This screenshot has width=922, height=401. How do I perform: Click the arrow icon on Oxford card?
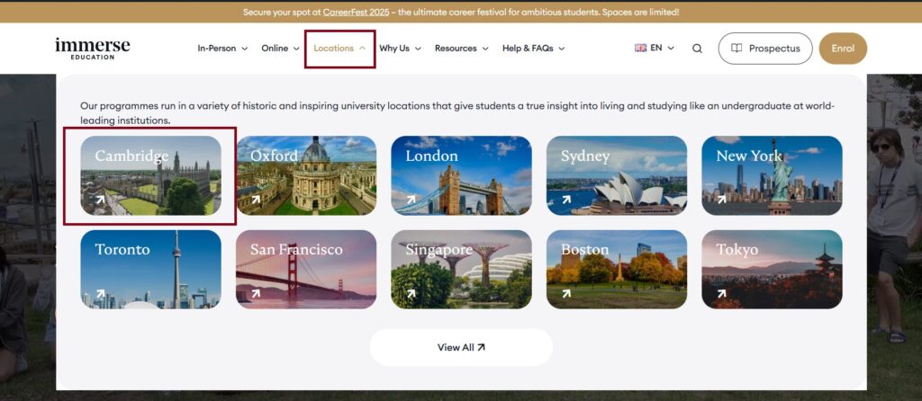pos(256,200)
